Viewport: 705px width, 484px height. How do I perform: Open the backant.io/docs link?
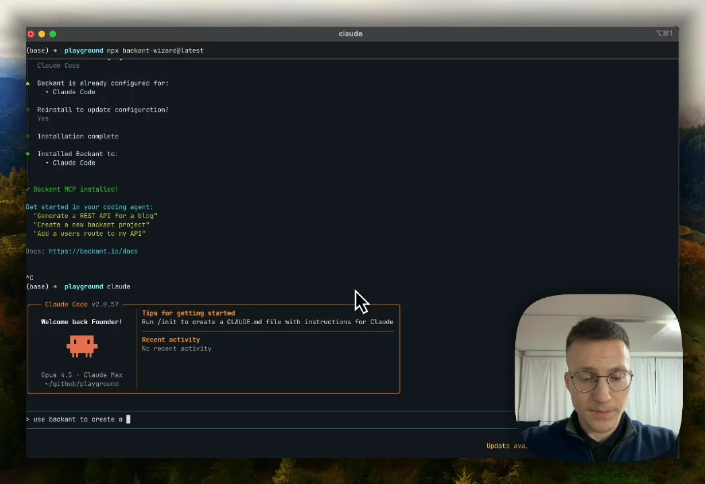pos(93,251)
